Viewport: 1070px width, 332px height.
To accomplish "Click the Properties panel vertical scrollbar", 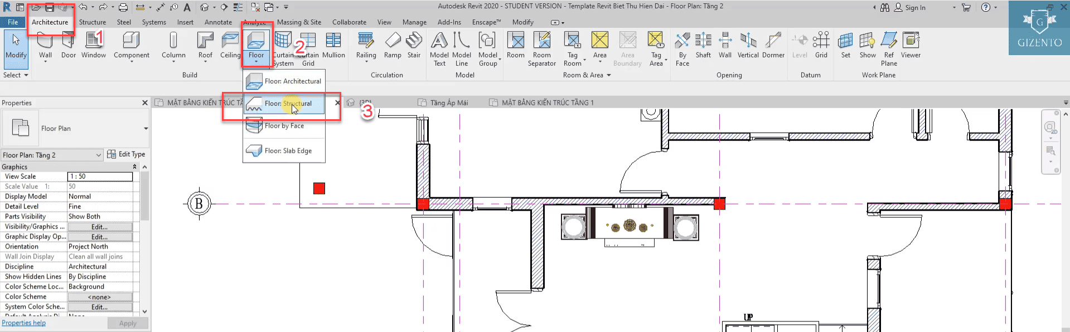I will 145,196.
